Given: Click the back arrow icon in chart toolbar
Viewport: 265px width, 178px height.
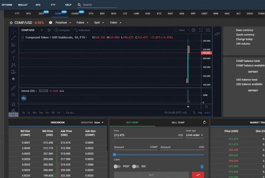Looking at the screenshot, I should 13,79.
